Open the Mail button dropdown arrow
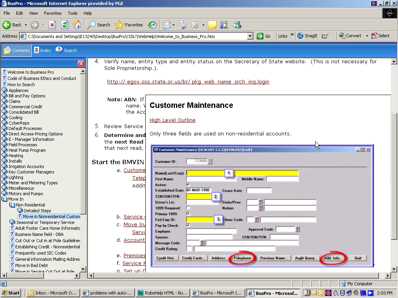This screenshot has width=398, height=298. pyautogui.click(x=173, y=25)
